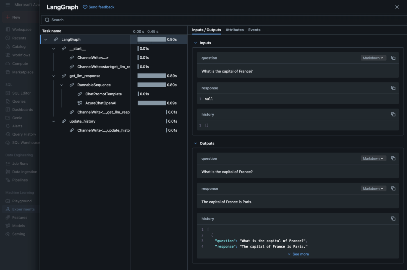Click the AzureChatOpenAI span icon
Viewport: 408px width, 270px height.
click(x=80, y=103)
